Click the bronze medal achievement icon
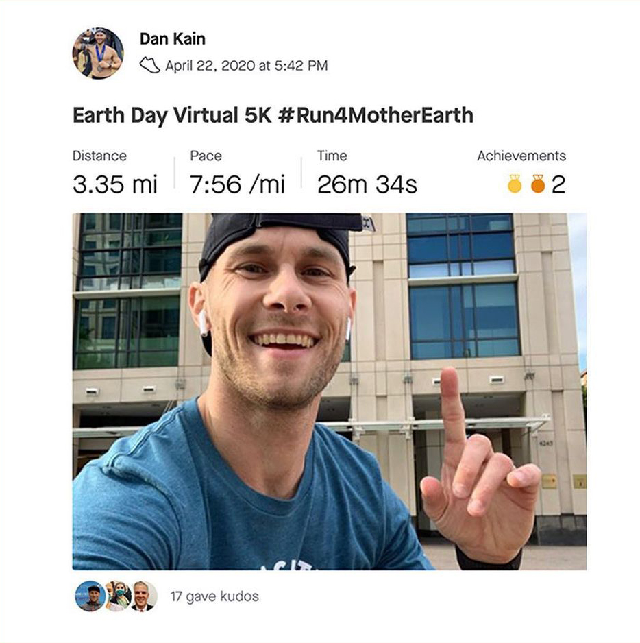The image size is (640, 643). click(538, 184)
